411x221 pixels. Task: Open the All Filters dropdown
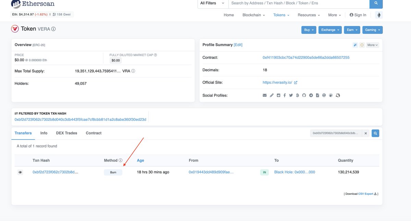click(x=212, y=3)
